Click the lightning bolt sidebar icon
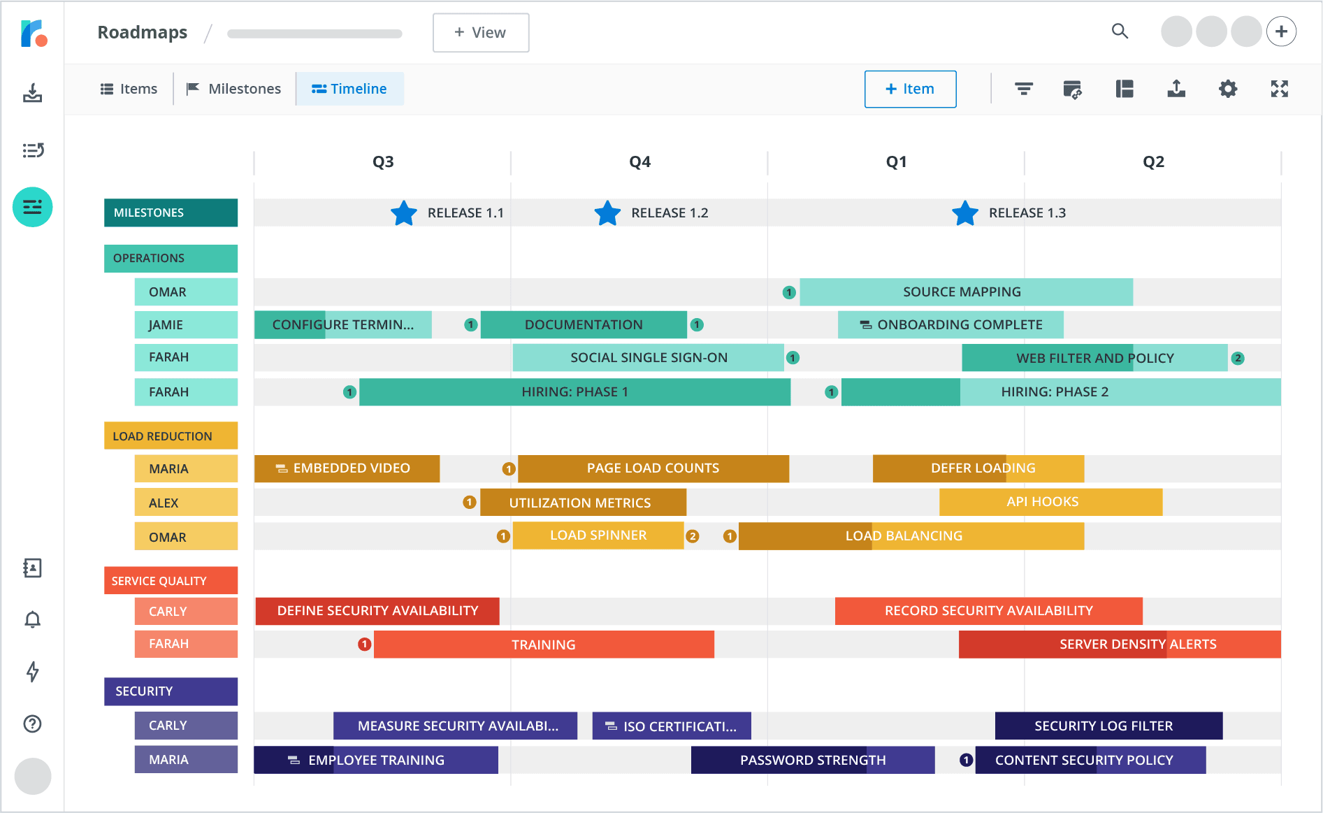Viewport: 1323px width, 813px height. [x=32, y=672]
